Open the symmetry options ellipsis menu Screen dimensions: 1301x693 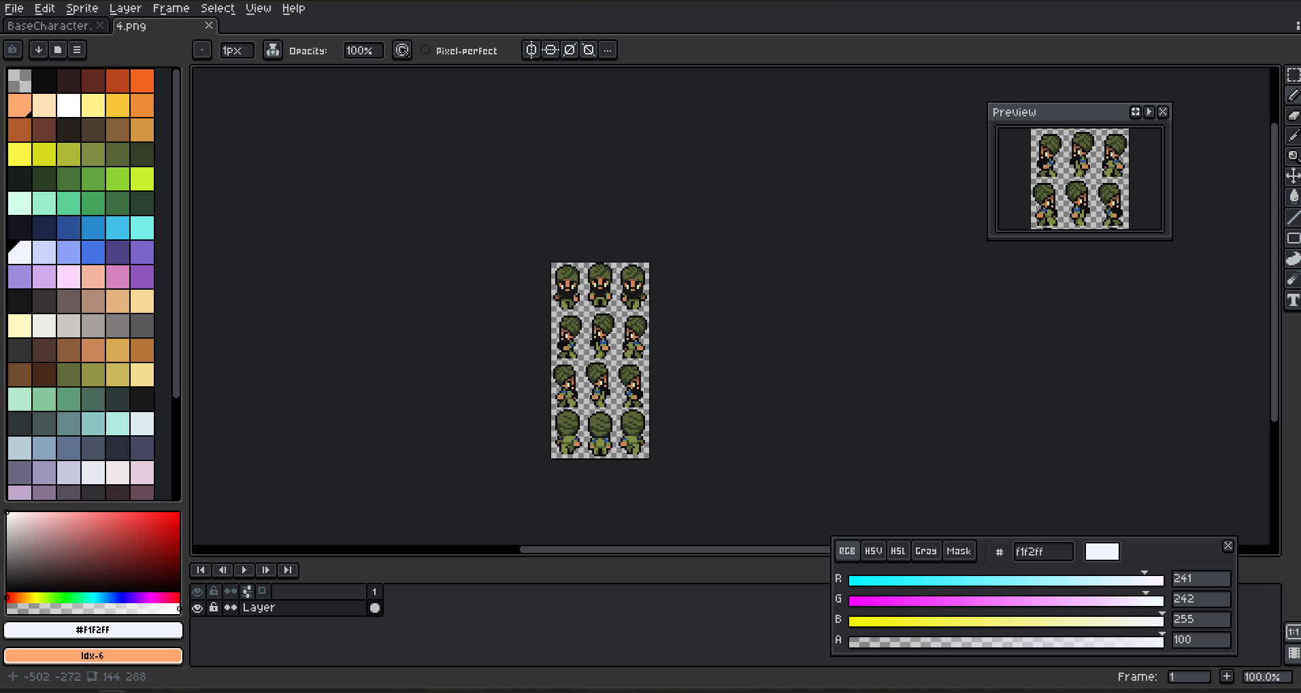click(x=608, y=50)
